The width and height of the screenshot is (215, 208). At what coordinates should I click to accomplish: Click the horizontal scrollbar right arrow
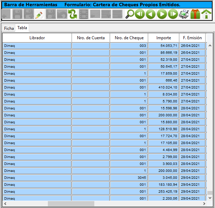click(204, 203)
